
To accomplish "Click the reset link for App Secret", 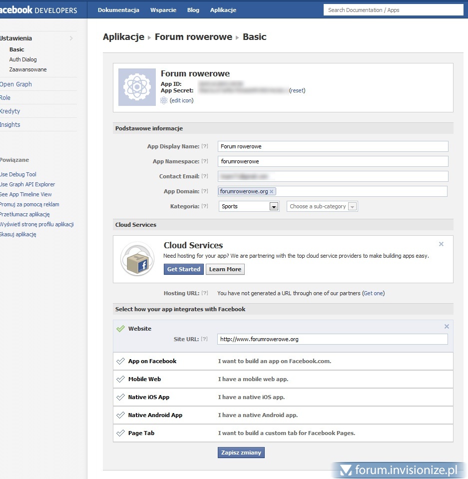I will tap(297, 90).
